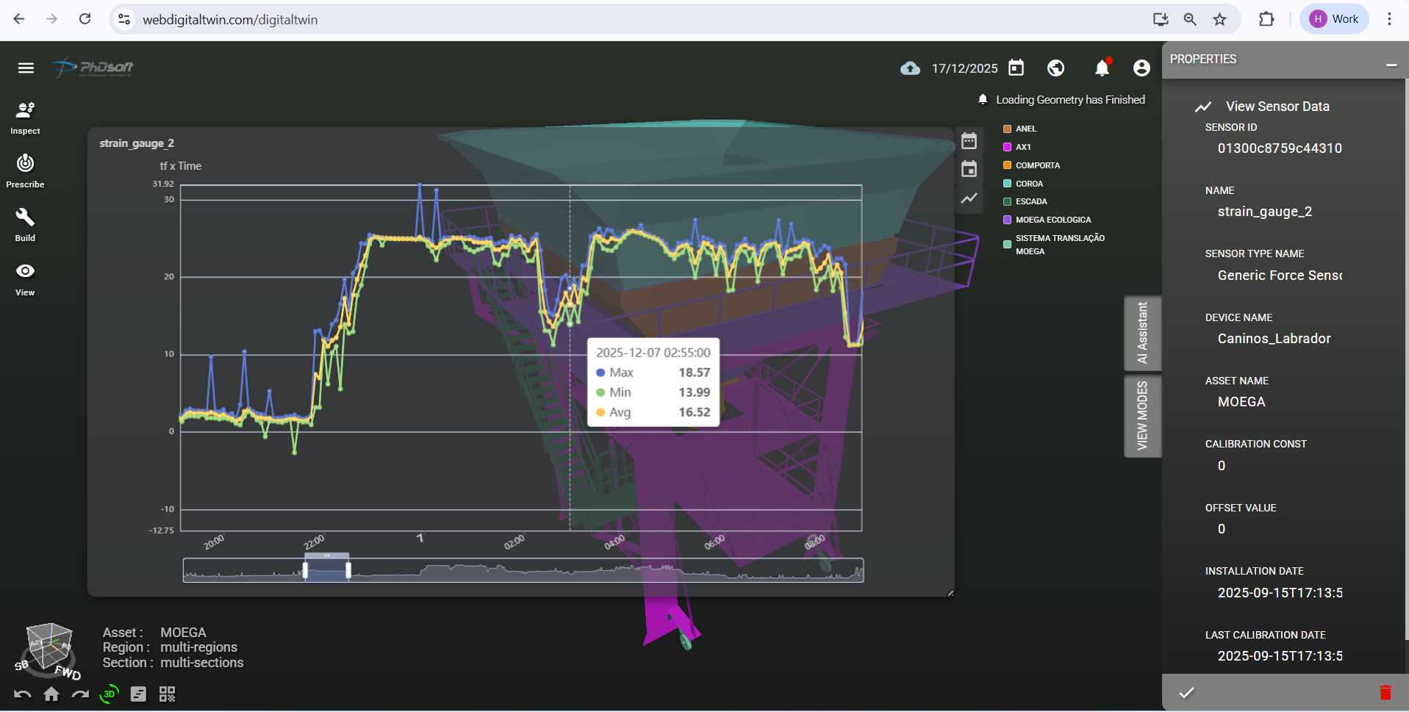This screenshot has width=1409, height=712.
Task: Click the orientation cube gizmo
Action: click(x=49, y=647)
